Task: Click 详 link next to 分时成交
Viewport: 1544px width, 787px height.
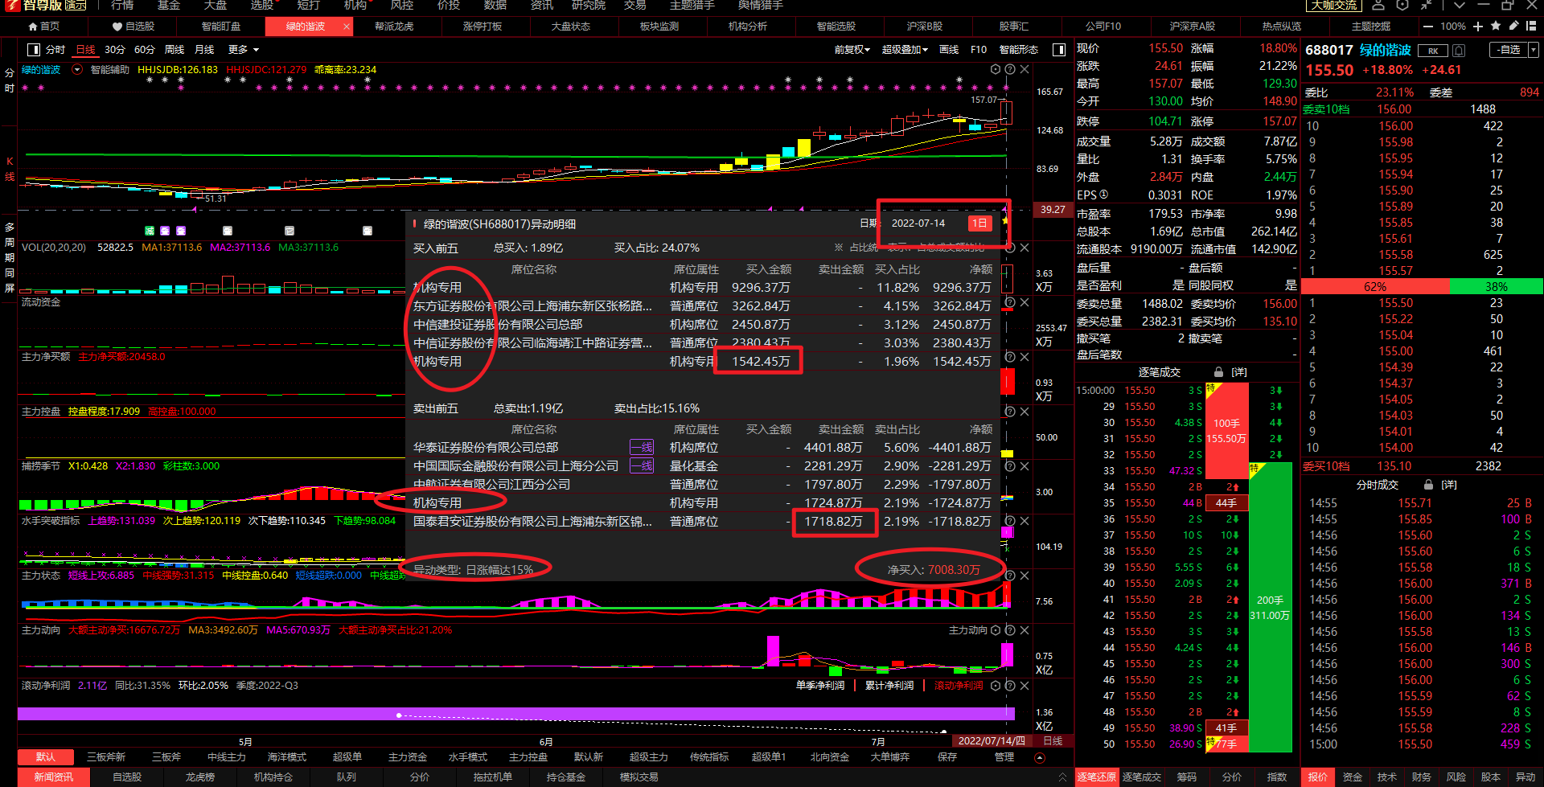Action: (1449, 485)
